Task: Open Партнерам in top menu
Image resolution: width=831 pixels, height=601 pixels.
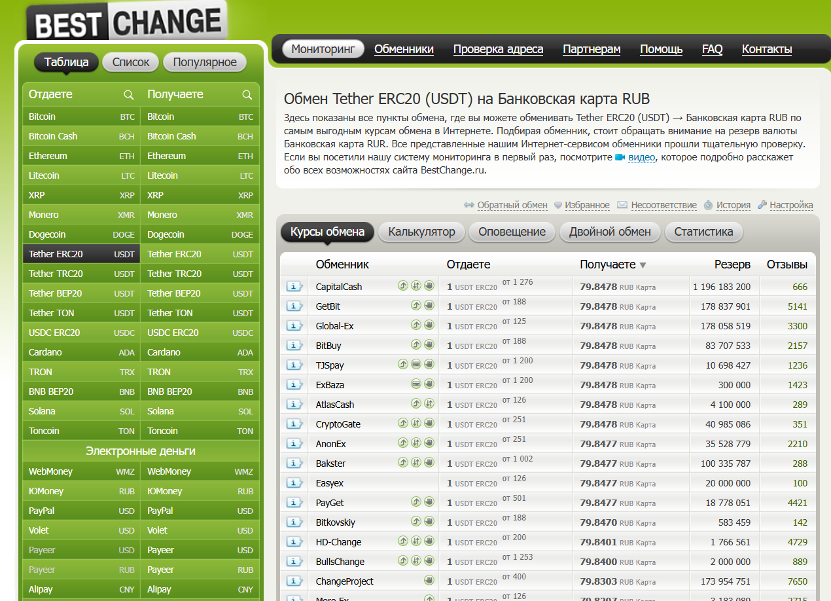Action: tap(592, 49)
